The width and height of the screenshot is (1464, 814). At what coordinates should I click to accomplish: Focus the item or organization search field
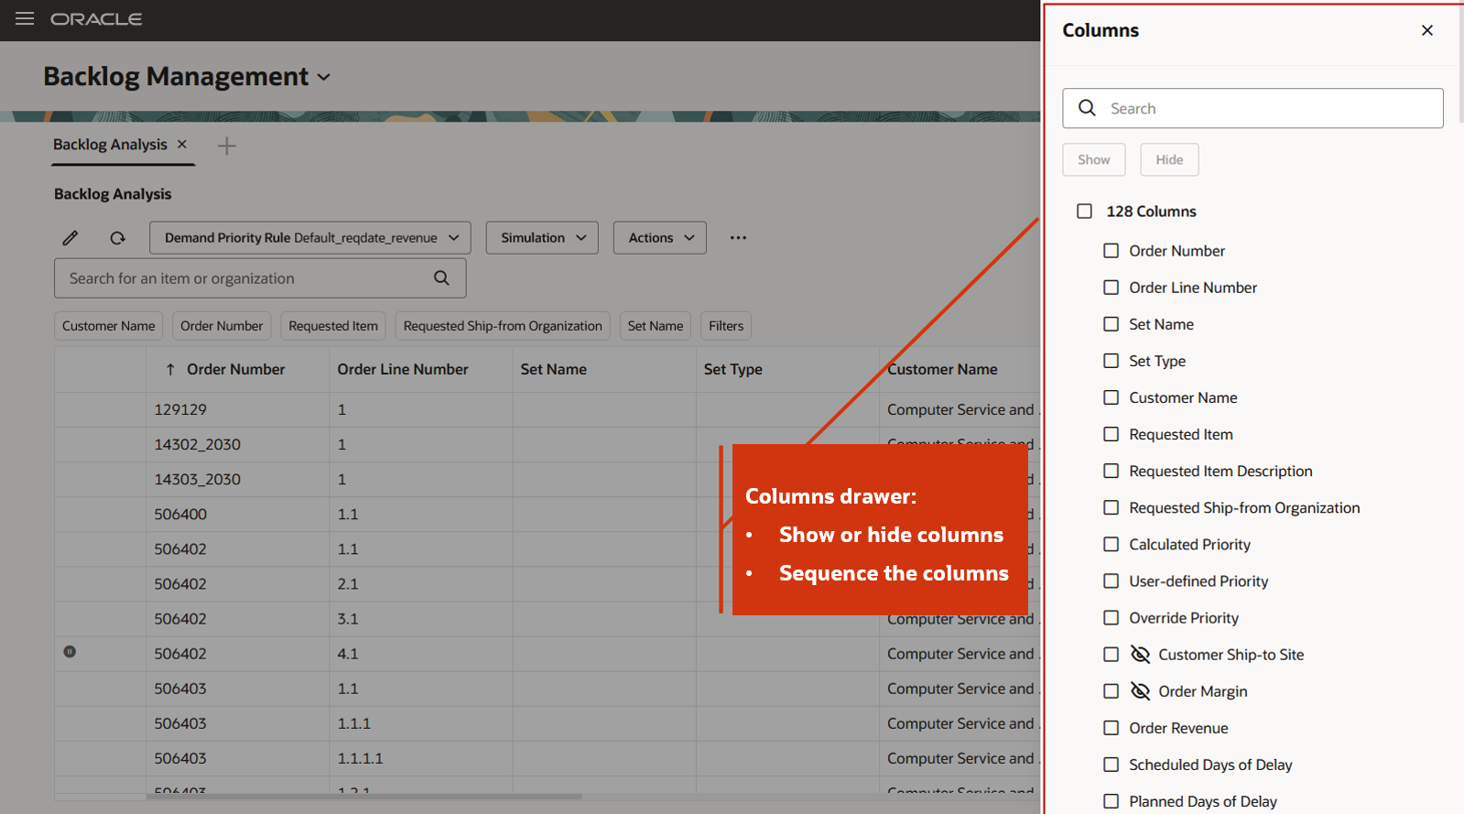[260, 278]
